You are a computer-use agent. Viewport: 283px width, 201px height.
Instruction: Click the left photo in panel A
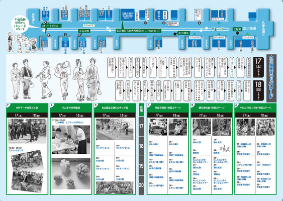click(x=246, y=127)
